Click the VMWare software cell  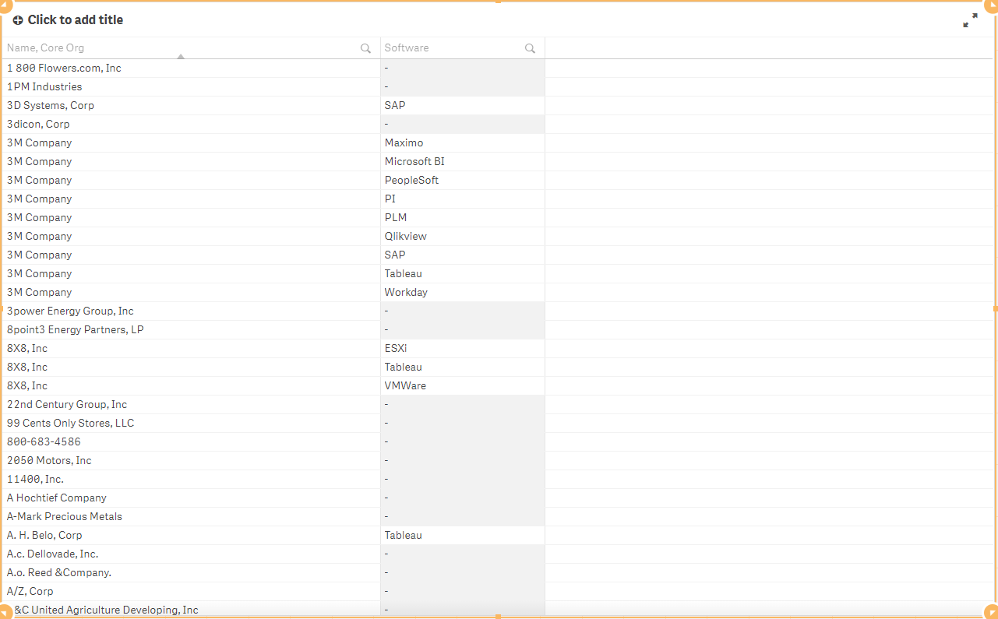(463, 385)
